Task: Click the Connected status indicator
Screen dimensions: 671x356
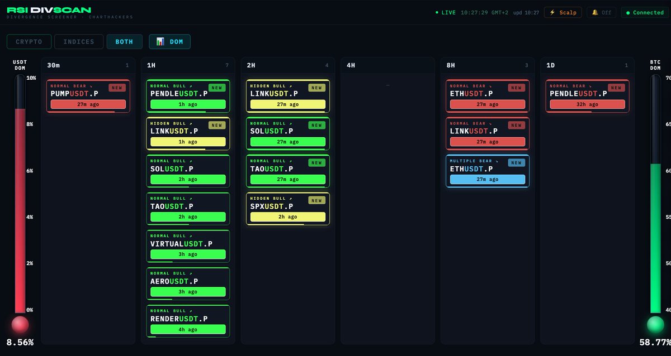Action: (x=645, y=12)
